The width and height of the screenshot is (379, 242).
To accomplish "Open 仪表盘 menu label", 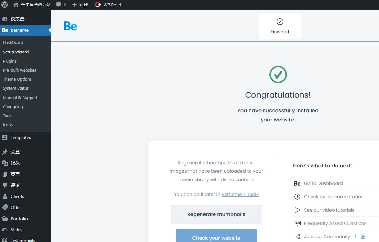I will 18,19.
